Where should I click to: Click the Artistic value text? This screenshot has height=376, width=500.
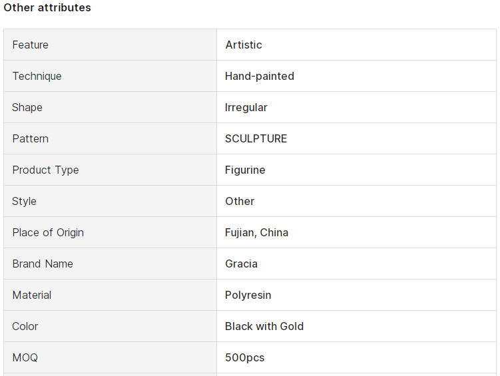(244, 45)
